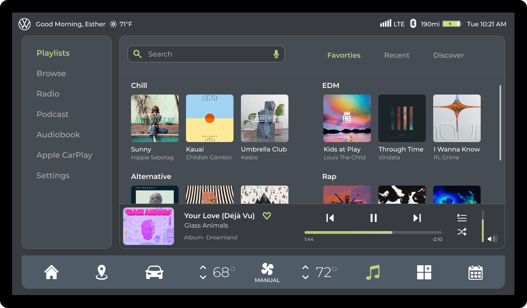This screenshot has height=308, width=527.
Task: Click the RL Grime artist name
Action: pyautogui.click(x=446, y=157)
